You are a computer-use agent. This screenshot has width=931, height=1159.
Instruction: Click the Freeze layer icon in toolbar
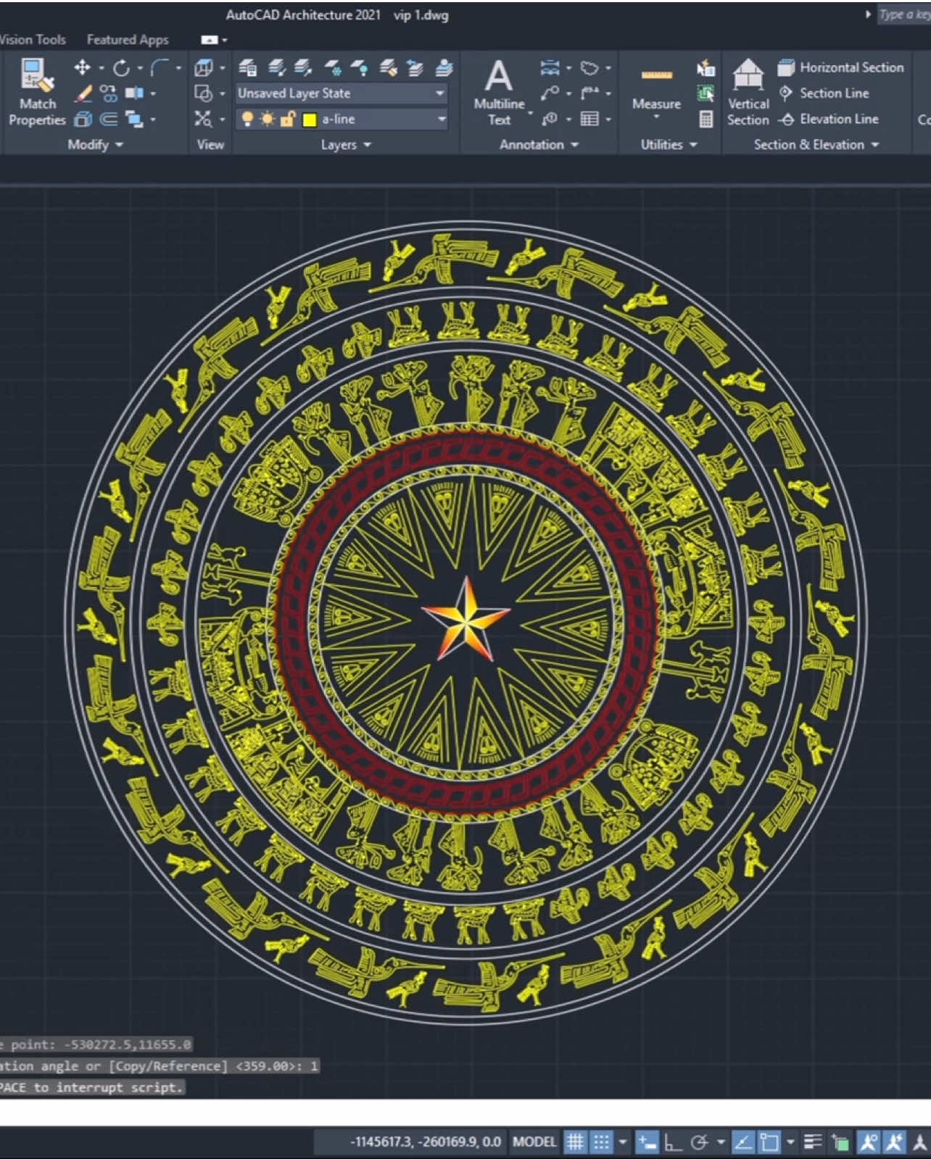pyautogui.click(x=332, y=67)
